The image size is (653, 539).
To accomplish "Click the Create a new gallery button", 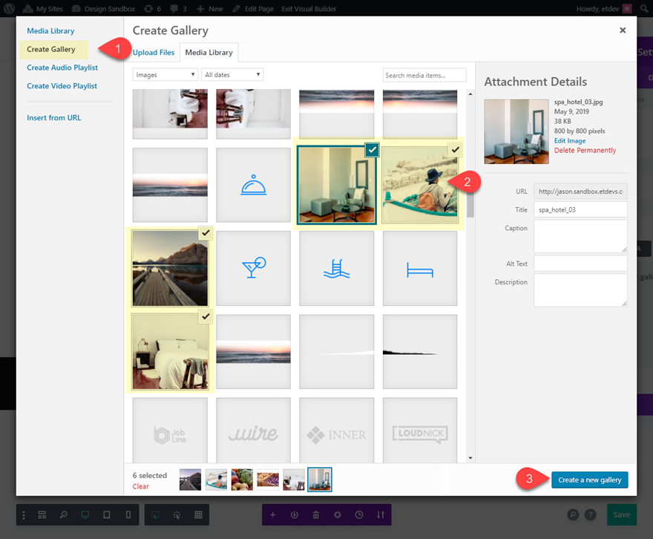I will [x=589, y=480].
